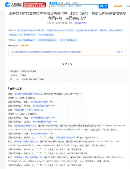Screen dimensions: 130x169
Task: Open defendant link 财付通支付科技有限公司 in party info
Action: tap(25, 125)
